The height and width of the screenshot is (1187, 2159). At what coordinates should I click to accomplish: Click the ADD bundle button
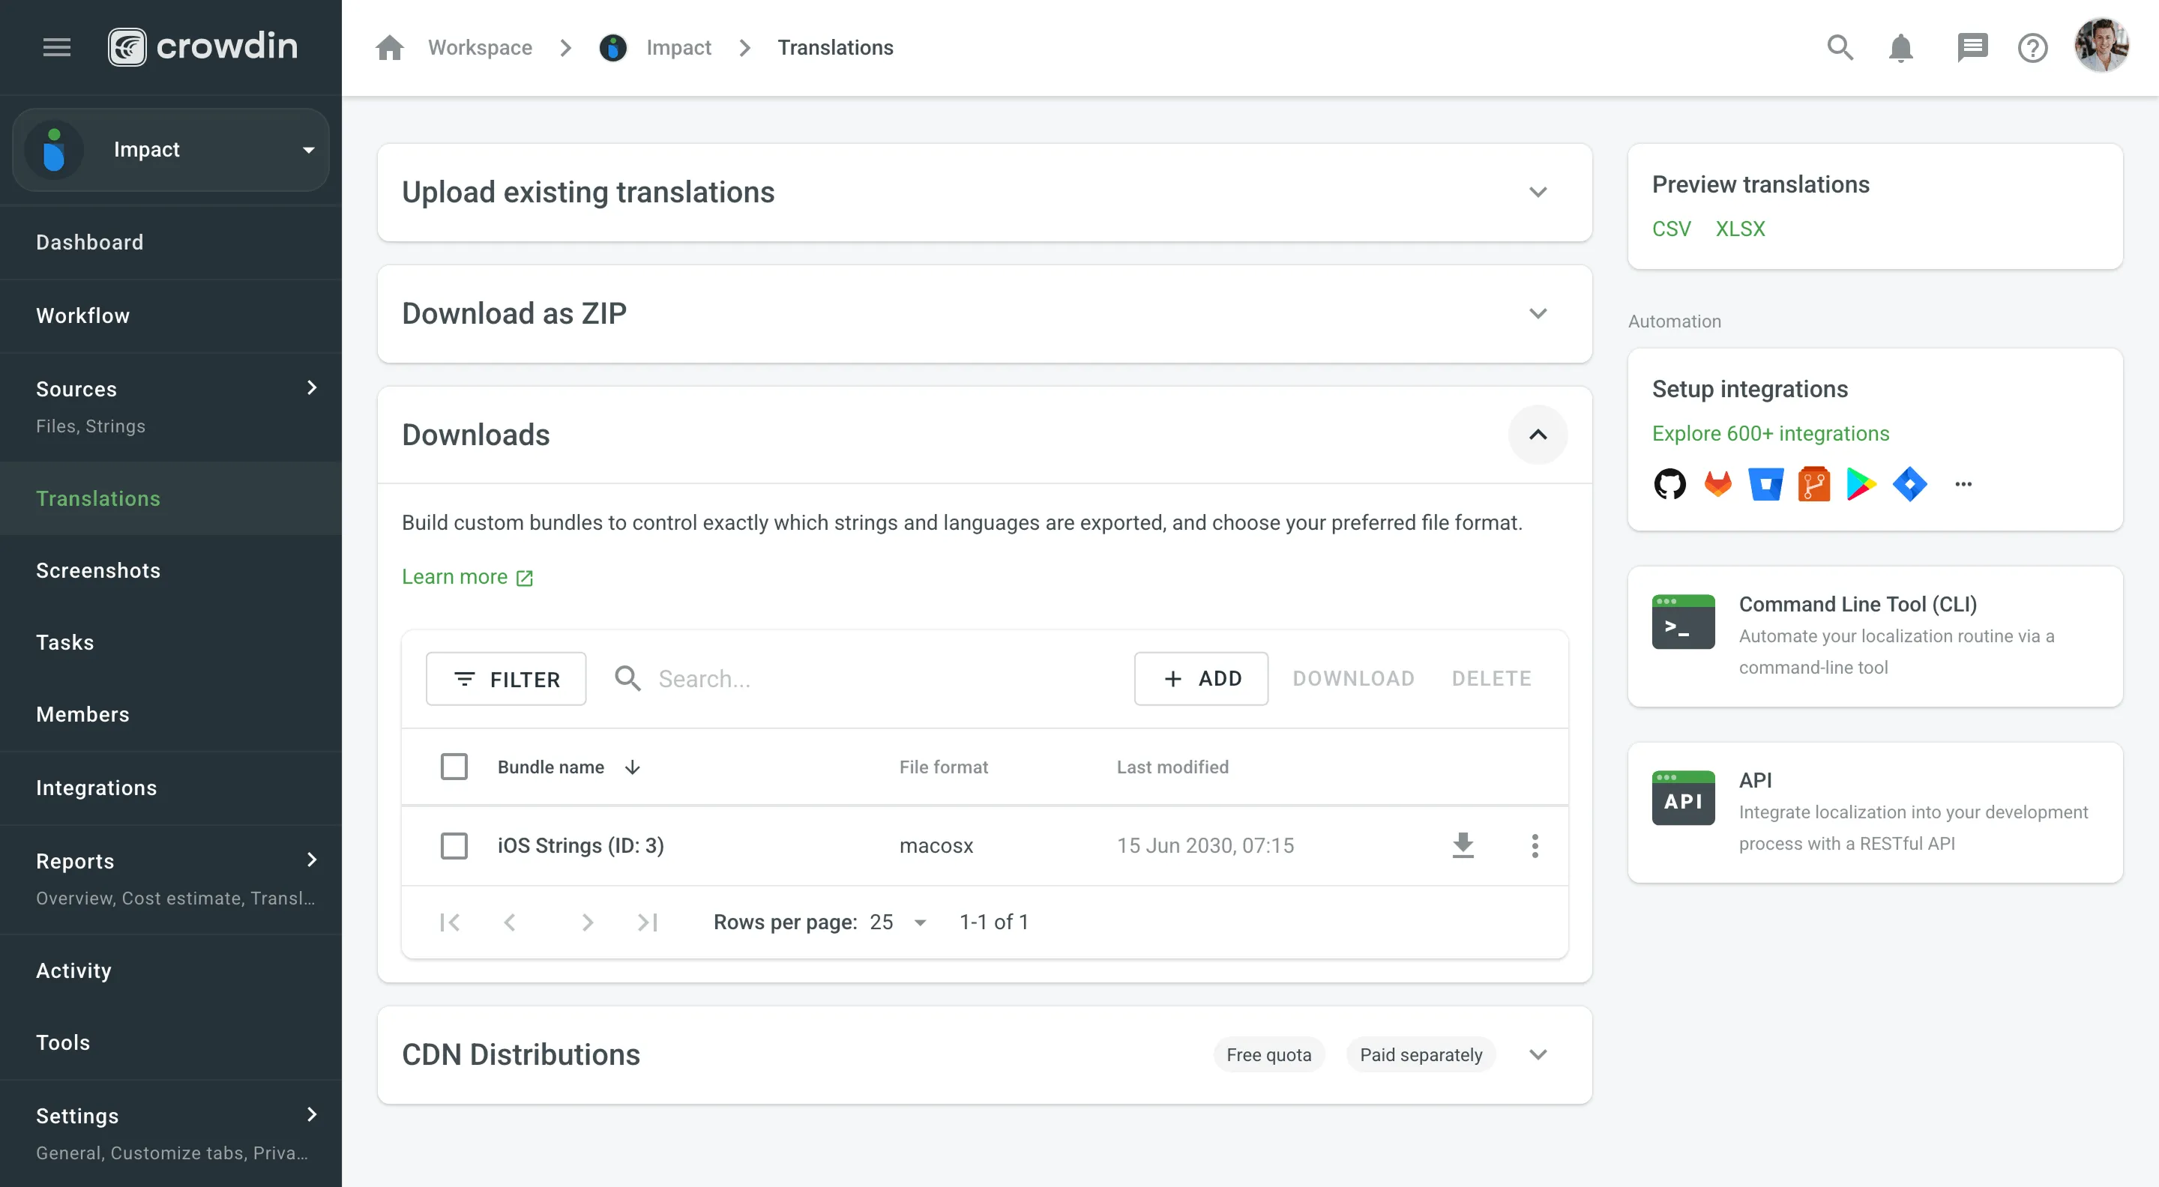tap(1200, 678)
